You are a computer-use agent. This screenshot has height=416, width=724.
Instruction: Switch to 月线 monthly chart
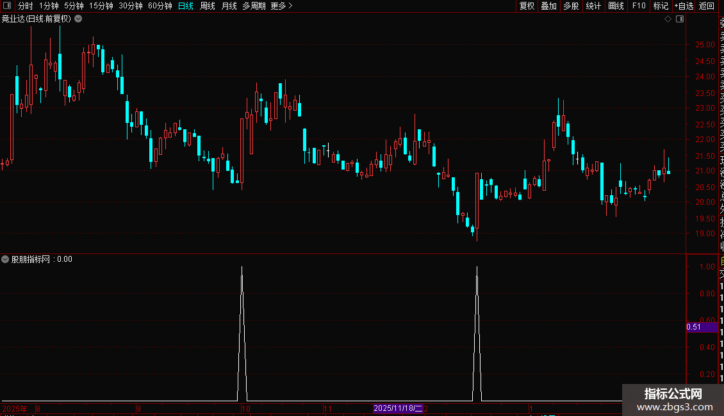pos(229,6)
